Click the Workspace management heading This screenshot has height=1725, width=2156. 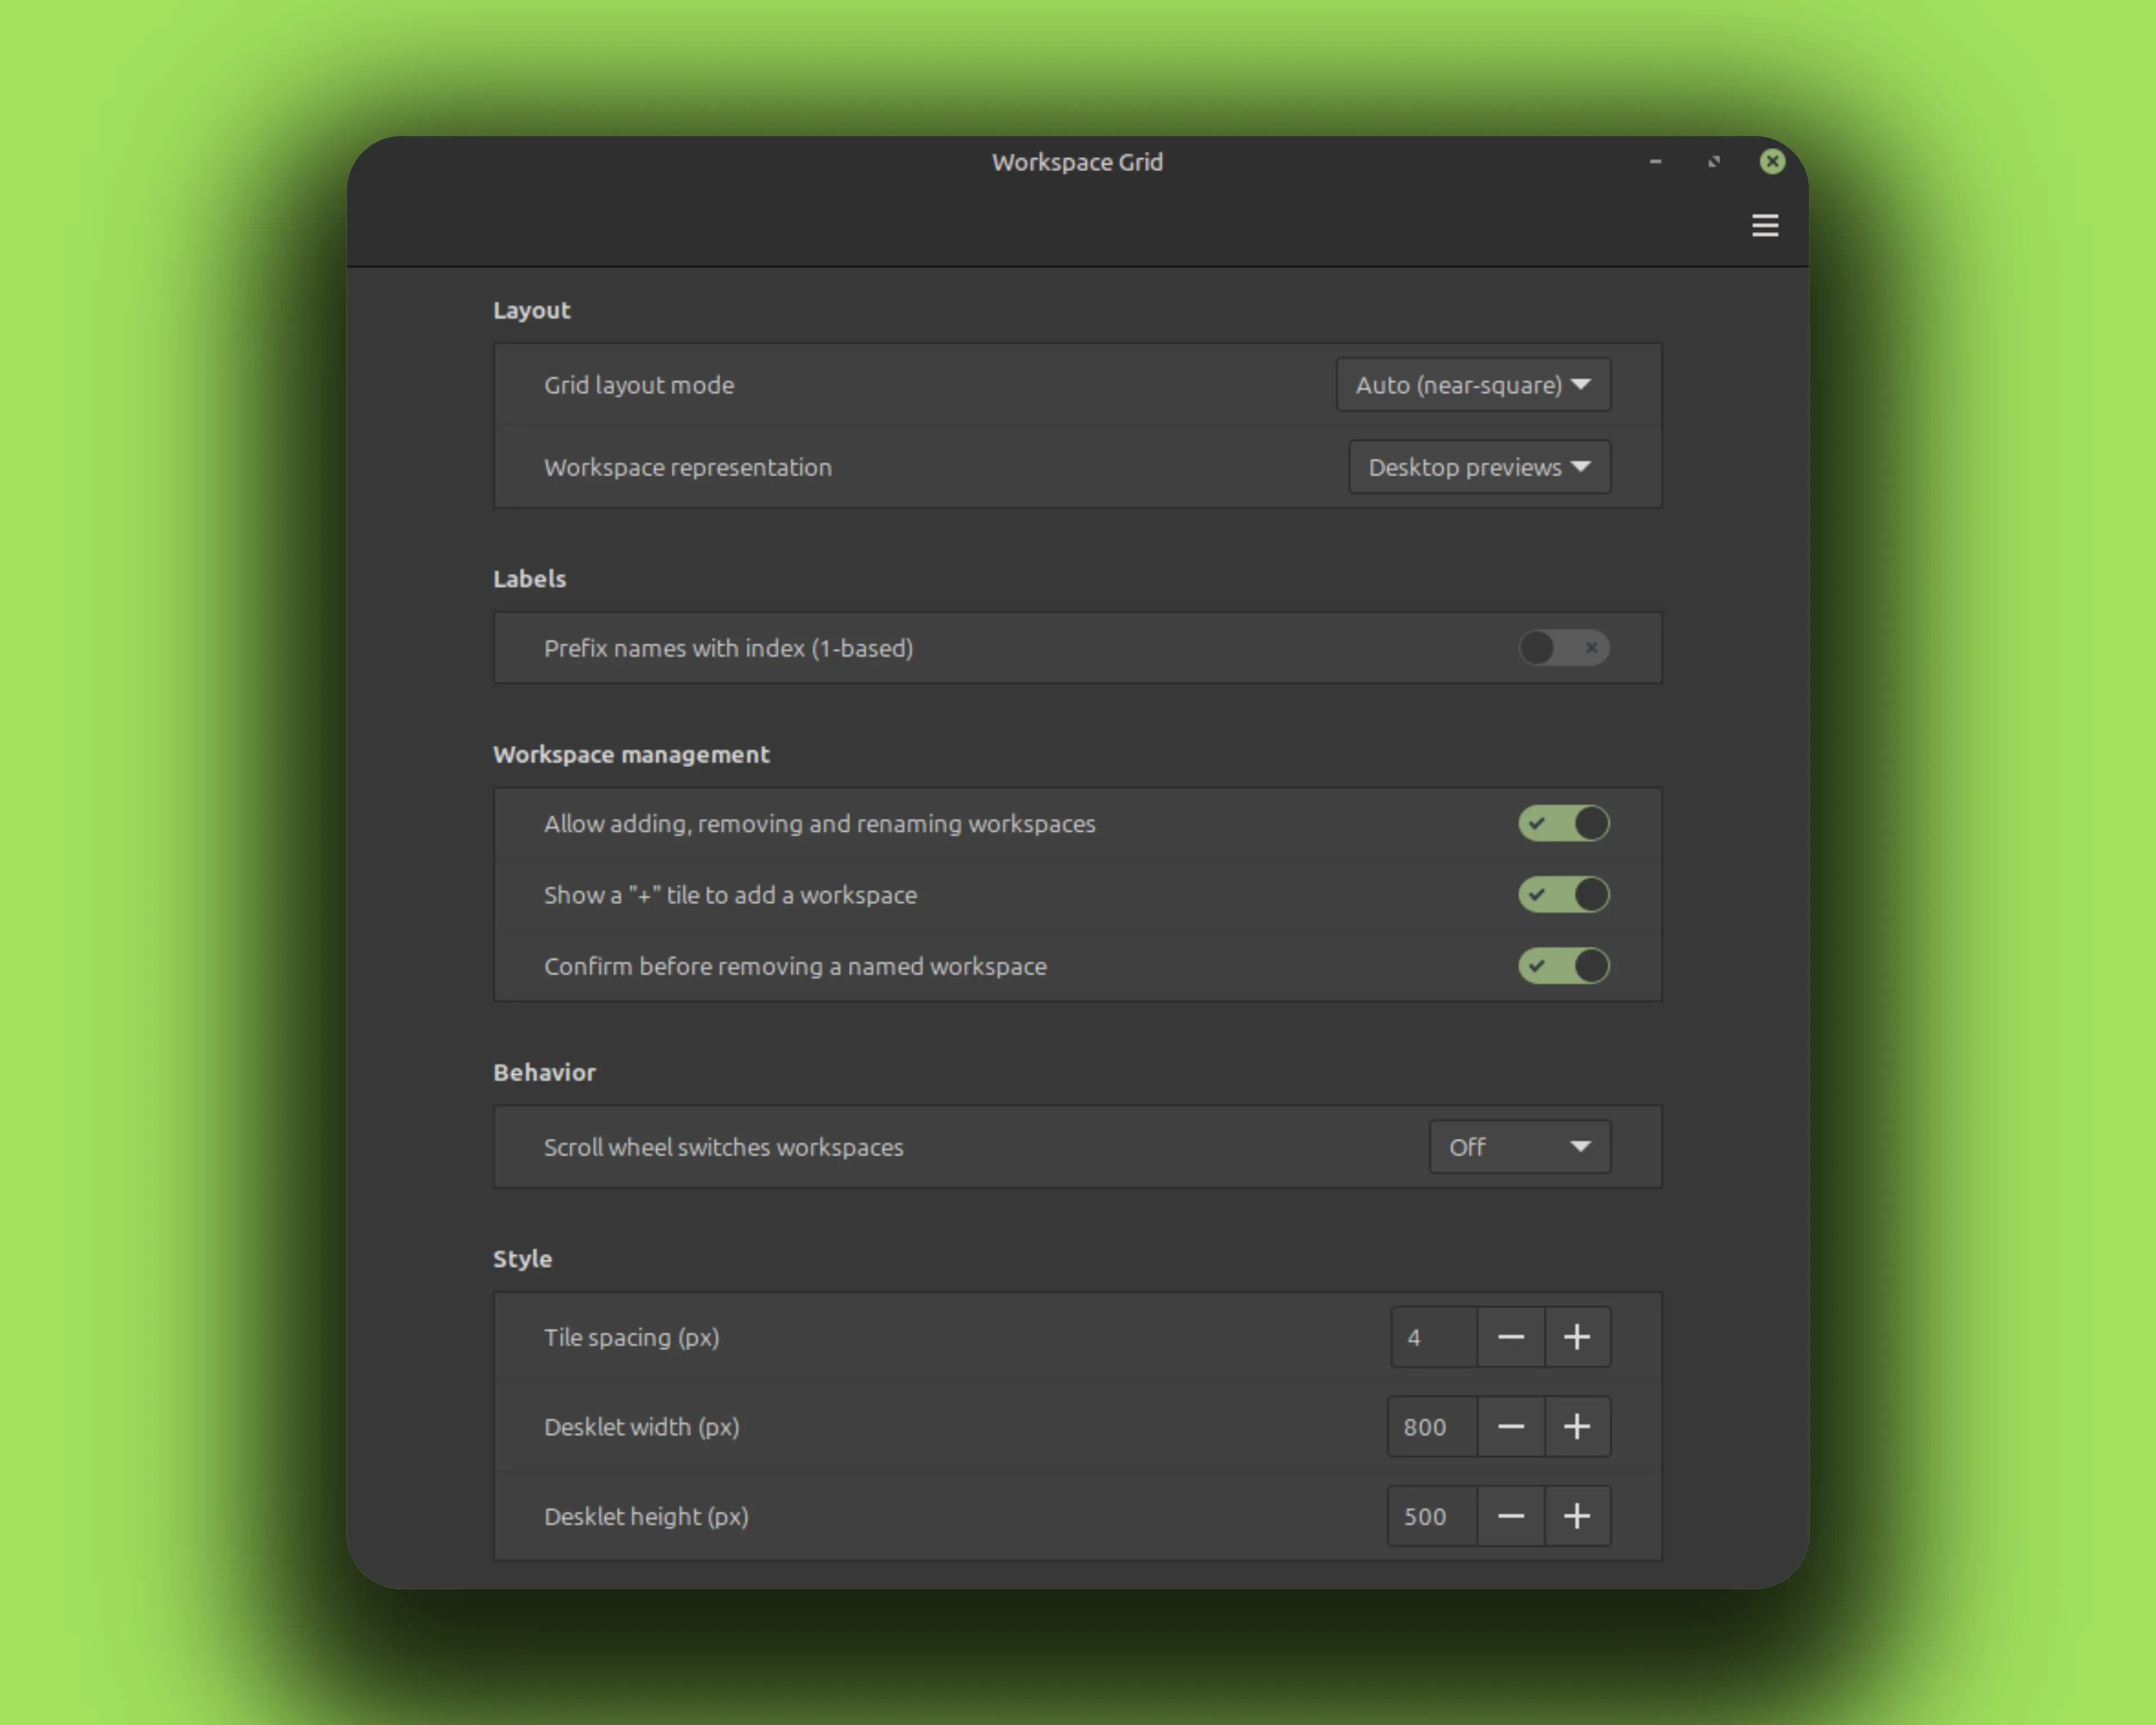[631, 754]
